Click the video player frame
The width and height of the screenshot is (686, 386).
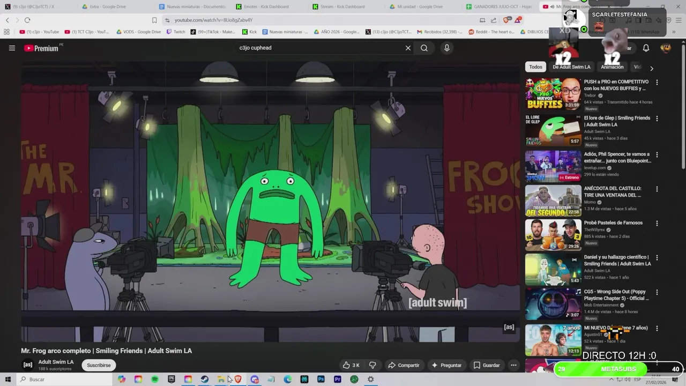pyautogui.click(x=270, y=201)
